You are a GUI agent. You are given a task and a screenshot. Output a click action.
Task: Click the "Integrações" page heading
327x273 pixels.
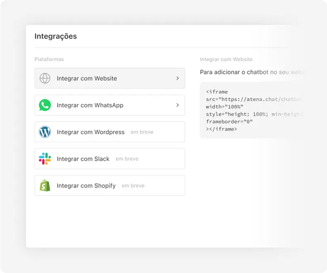coord(55,36)
